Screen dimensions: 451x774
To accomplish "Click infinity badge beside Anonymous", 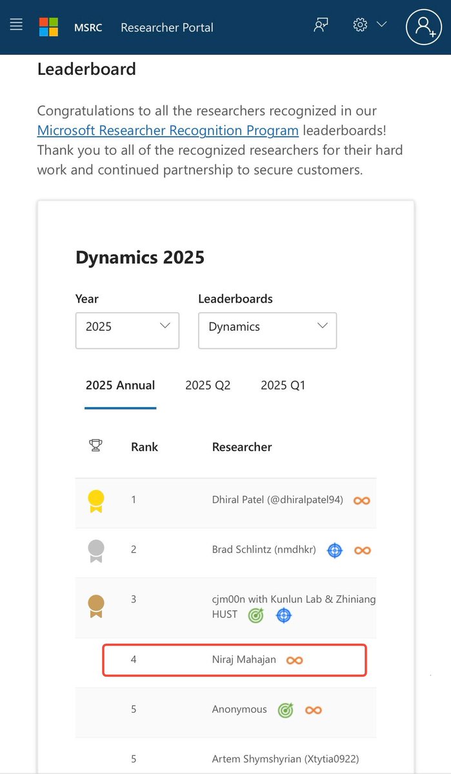I will (x=314, y=710).
